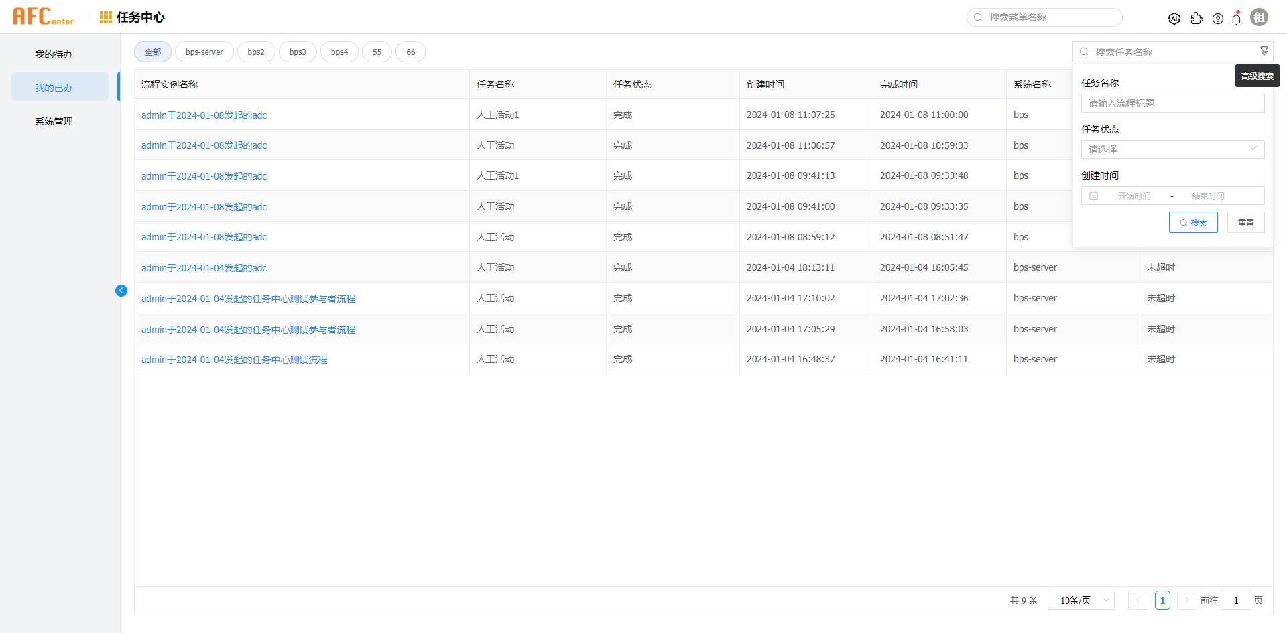Click the AFCenter logo
Viewport: 1287px width, 633px height.
point(43,16)
